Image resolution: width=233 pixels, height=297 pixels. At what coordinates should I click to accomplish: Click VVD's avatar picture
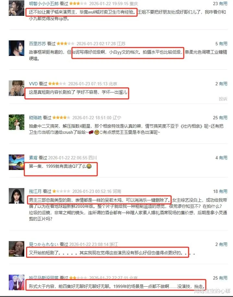[17, 88]
